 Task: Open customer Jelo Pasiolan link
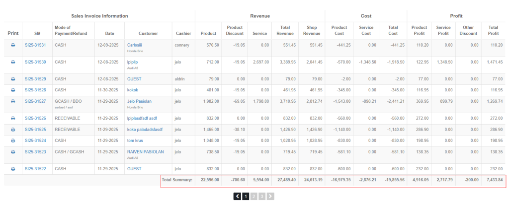click(140, 101)
